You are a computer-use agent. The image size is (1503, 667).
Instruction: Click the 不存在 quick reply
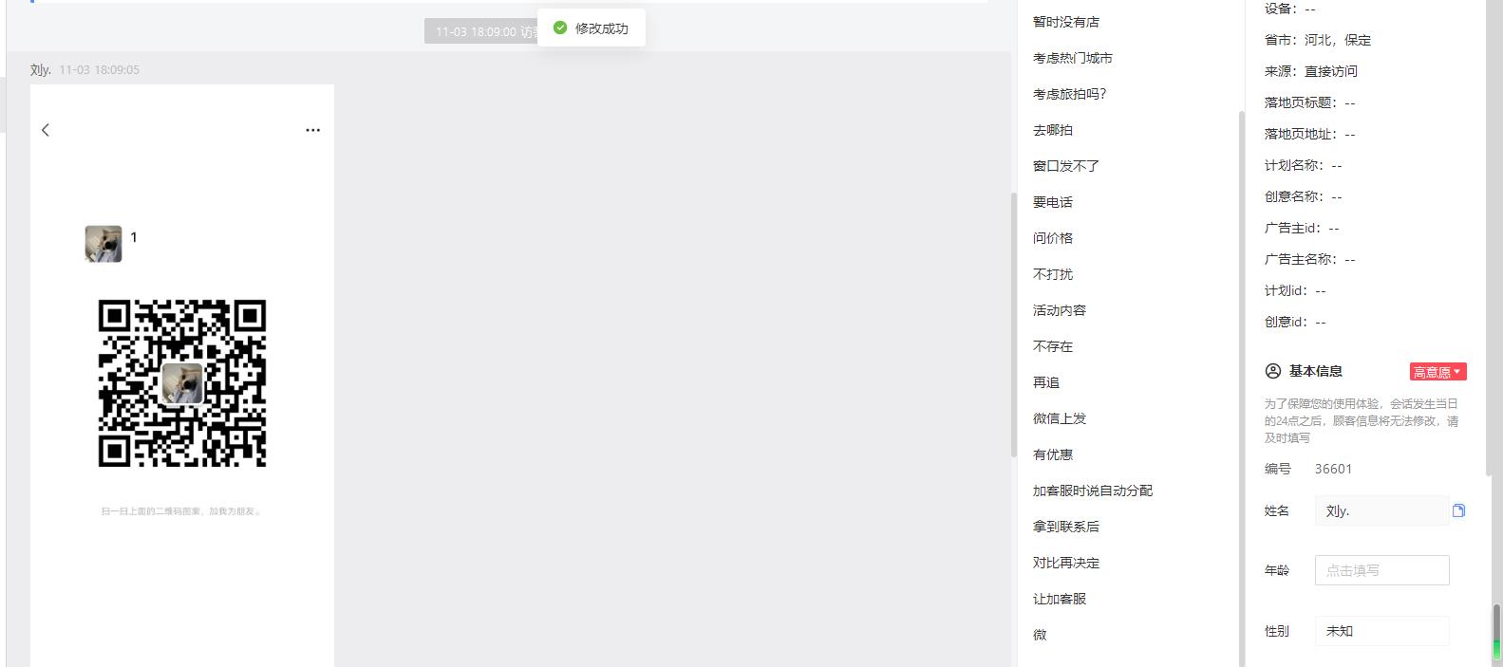1053,346
